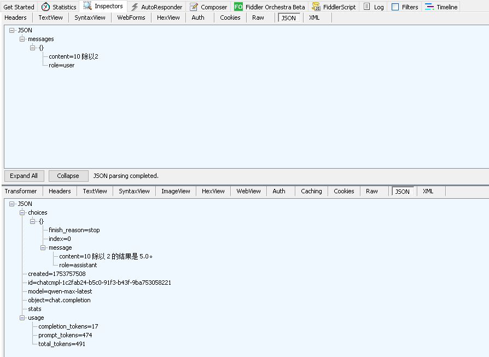Viewport: 489px width, 357px height.
Task: Collapse the choices node in response tree
Action: tap(22, 212)
